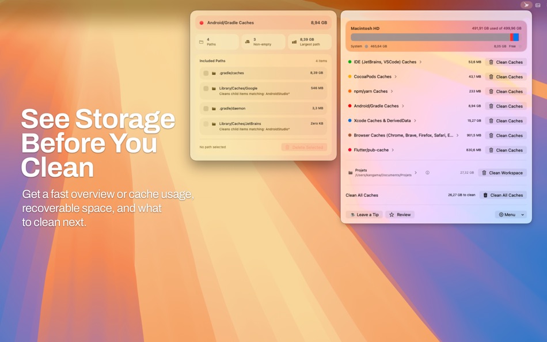
Task: Click the "8,39 GB" Largest path card
Action: tap(309, 42)
